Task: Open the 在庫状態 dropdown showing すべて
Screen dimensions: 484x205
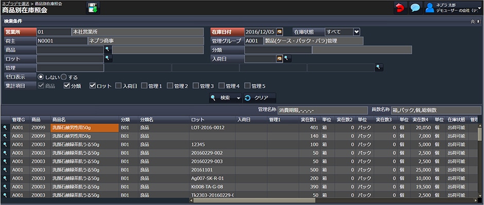Action: (x=356, y=32)
